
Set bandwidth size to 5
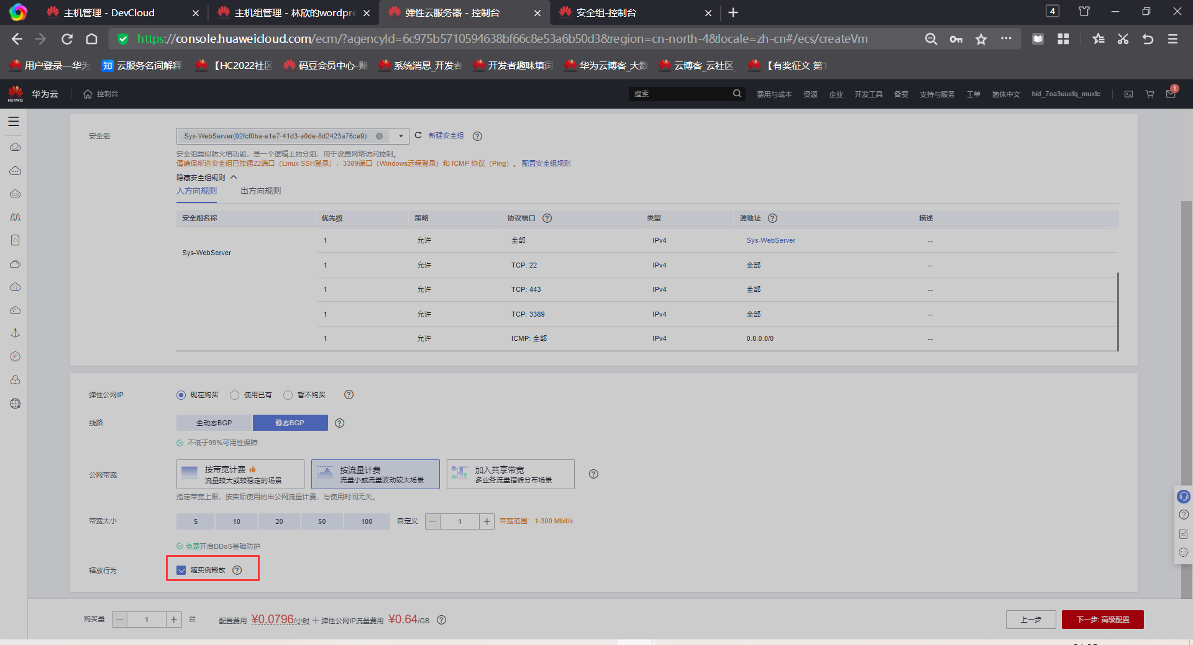point(195,521)
